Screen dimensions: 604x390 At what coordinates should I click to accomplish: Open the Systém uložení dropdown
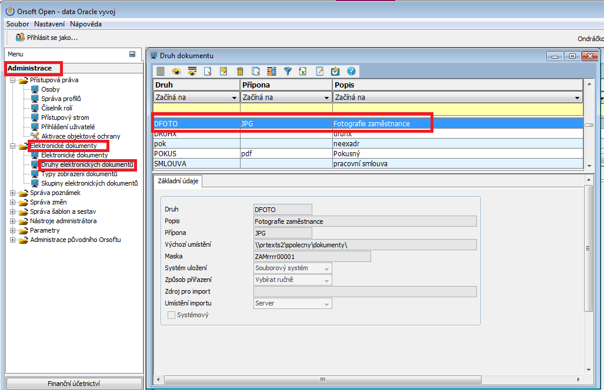(x=327, y=268)
